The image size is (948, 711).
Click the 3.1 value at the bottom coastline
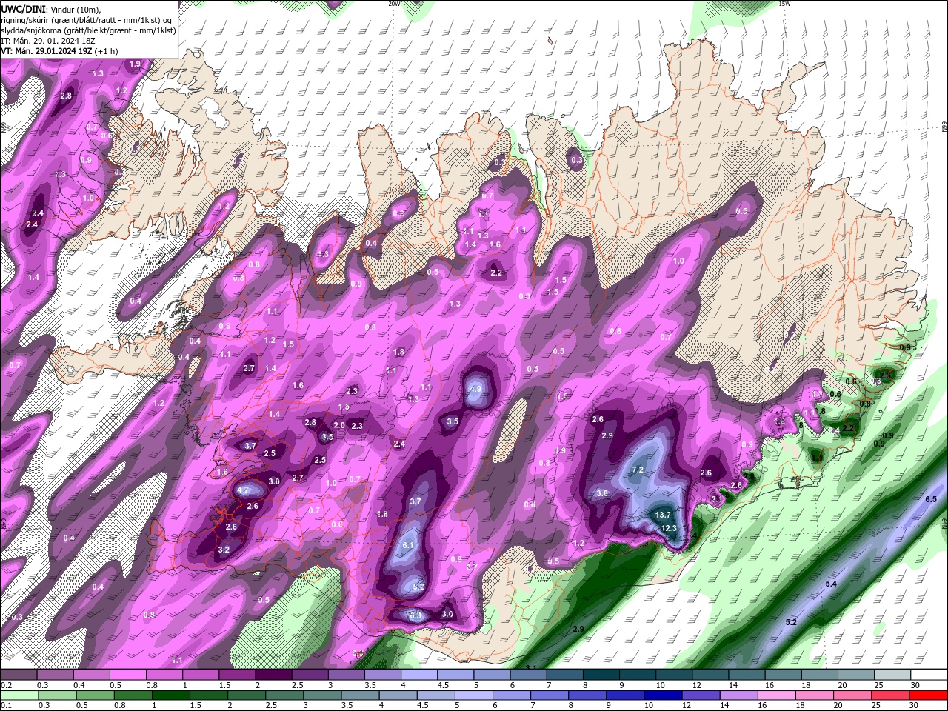coord(530,667)
